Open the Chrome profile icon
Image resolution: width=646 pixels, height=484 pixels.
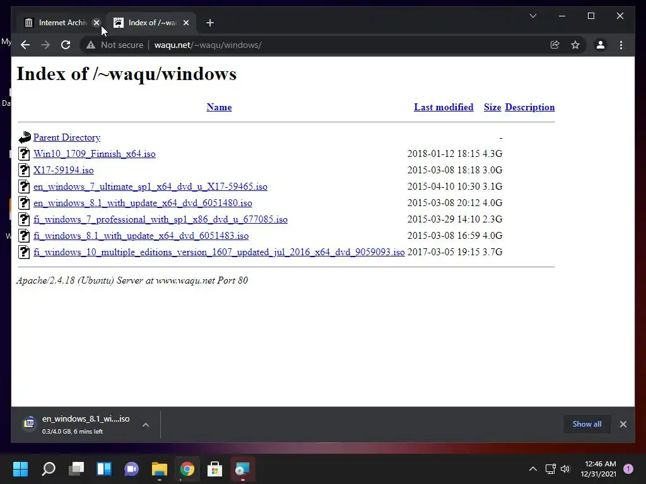601,45
